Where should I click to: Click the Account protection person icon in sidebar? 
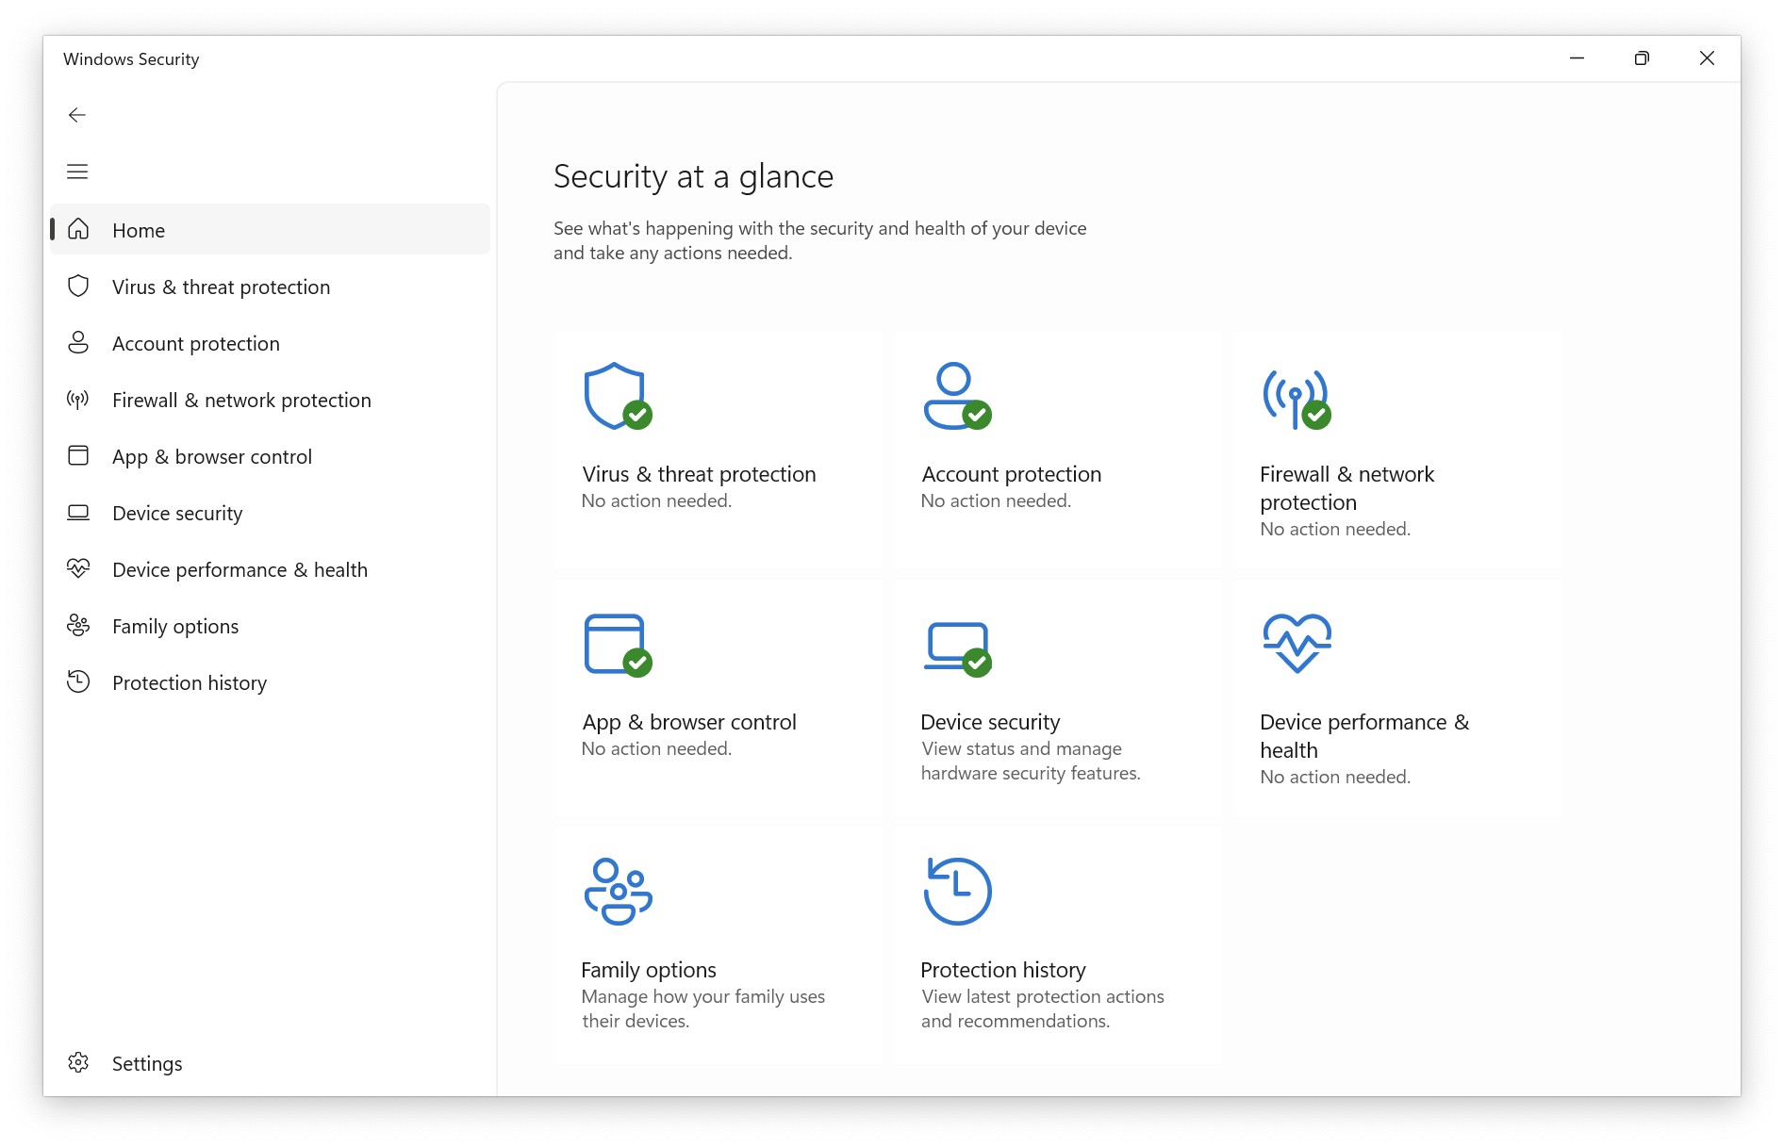pos(78,342)
